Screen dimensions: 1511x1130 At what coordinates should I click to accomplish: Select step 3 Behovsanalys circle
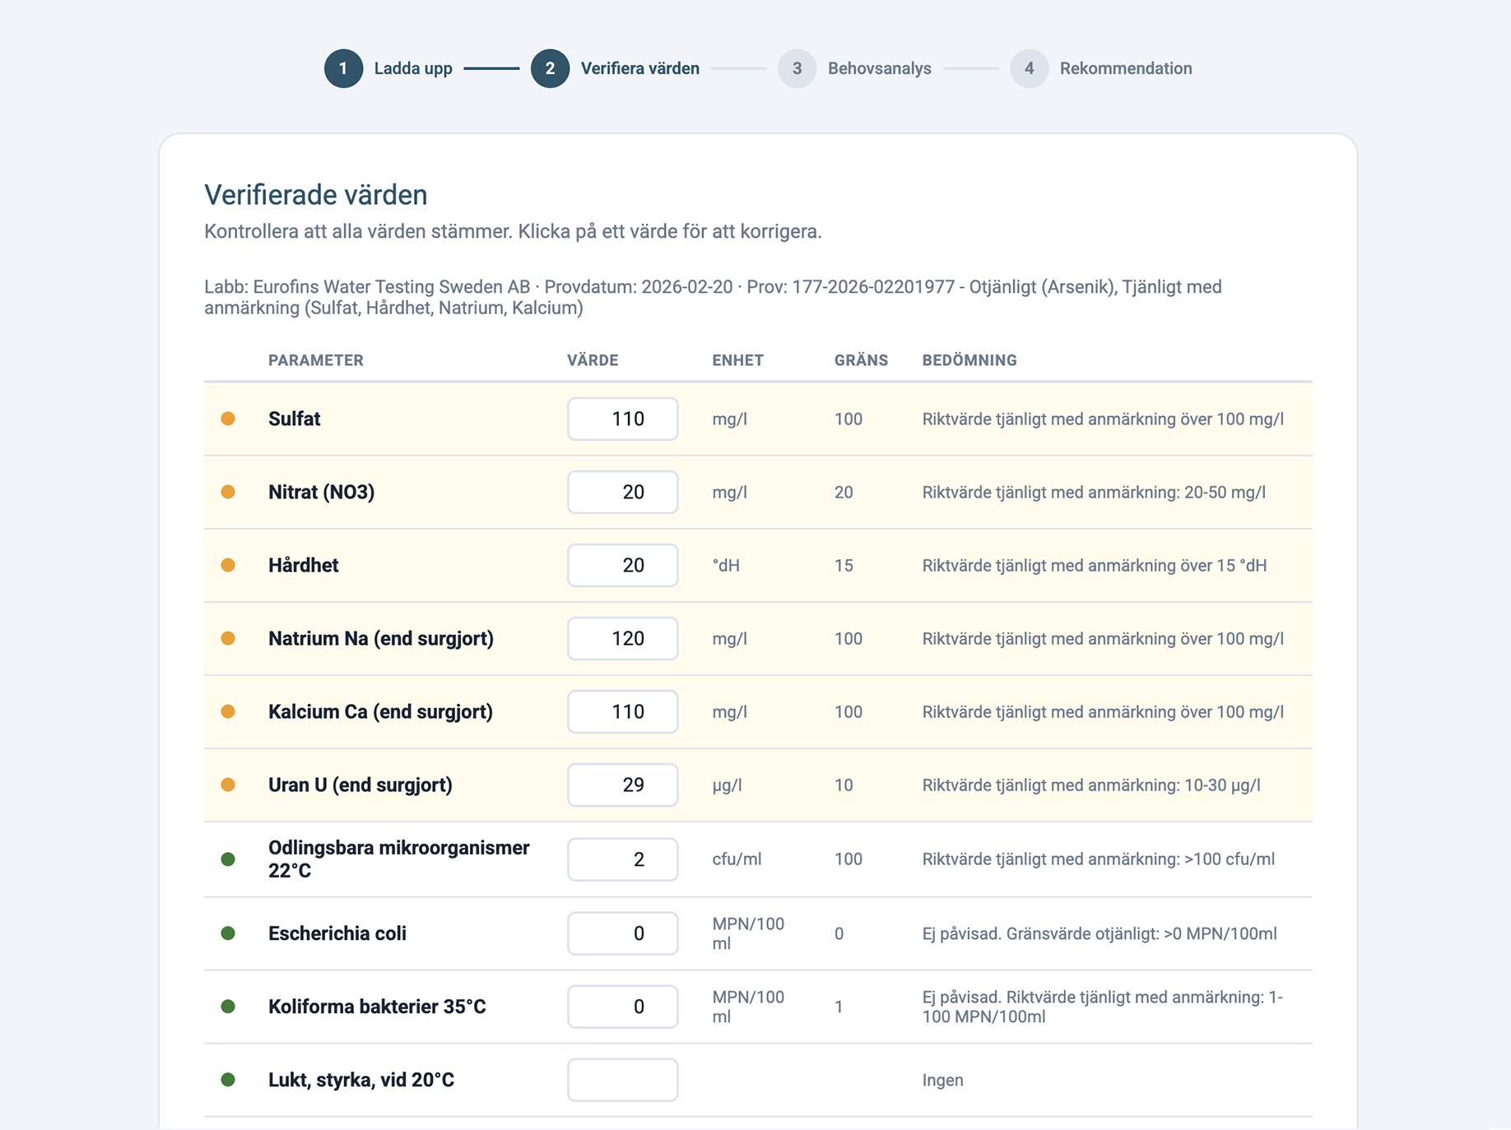pos(797,68)
